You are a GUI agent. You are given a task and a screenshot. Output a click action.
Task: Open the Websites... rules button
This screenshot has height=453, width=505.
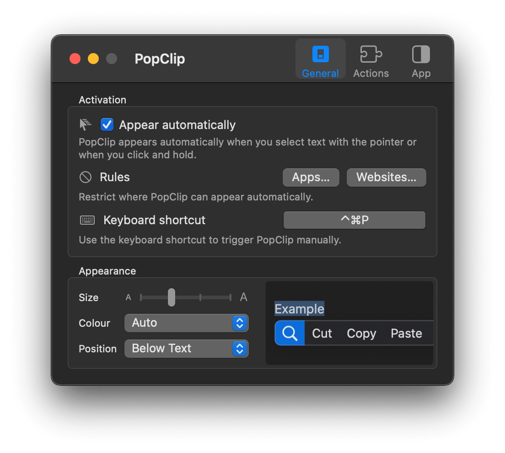[386, 178]
